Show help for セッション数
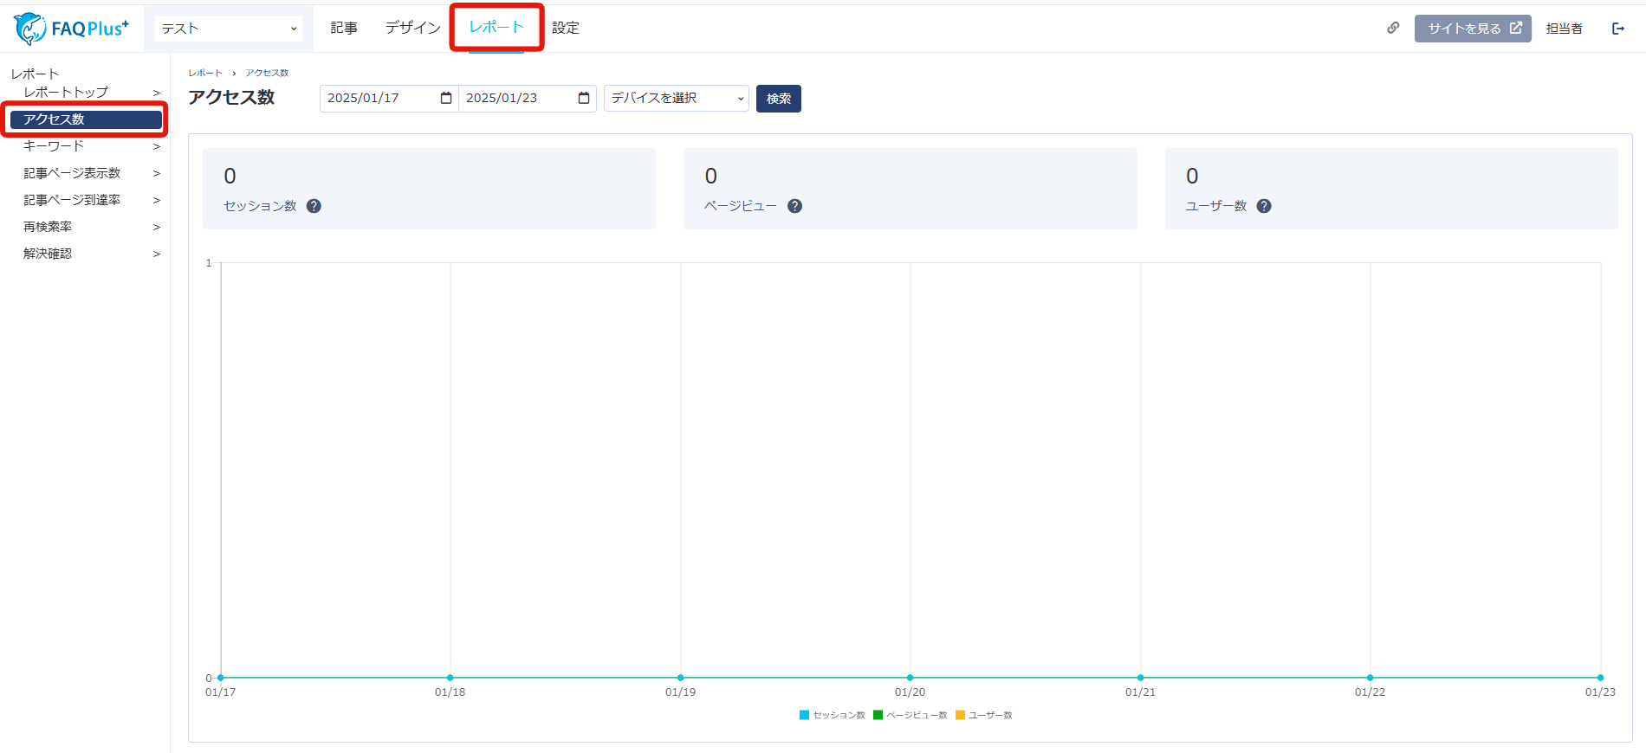1646x753 pixels. pyautogui.click(x=314, y=206)
